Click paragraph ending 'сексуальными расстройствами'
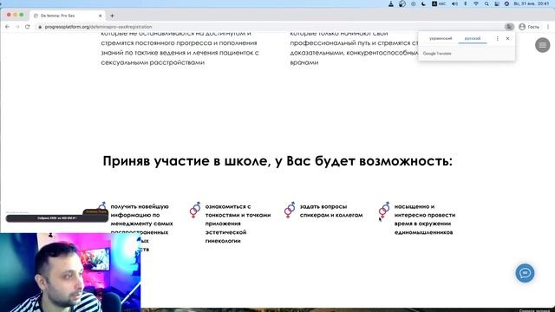Screen dimensions: 555x312 [180, 48]
